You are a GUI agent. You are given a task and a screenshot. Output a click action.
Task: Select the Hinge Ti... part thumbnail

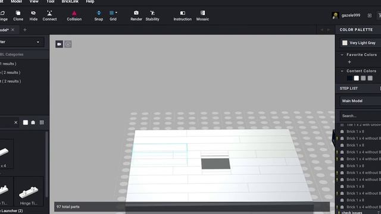[x=29, y=191]
